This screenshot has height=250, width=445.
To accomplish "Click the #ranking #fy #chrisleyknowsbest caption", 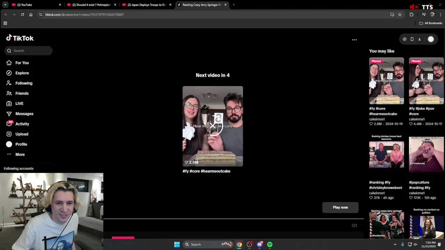I will (x=386, y=185).
